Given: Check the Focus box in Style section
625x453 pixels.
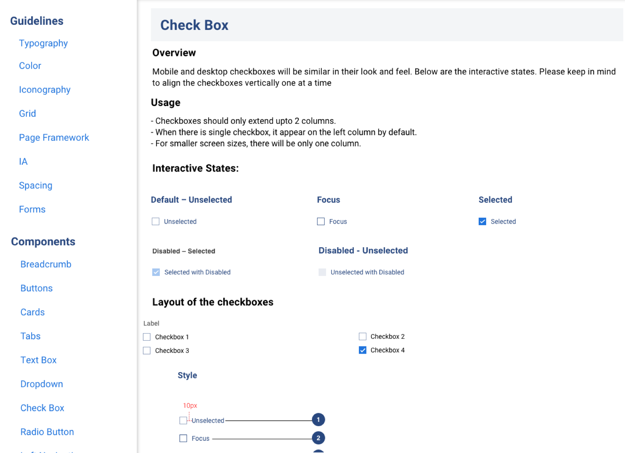Looking at the screenshot, I should coord(183,438).
